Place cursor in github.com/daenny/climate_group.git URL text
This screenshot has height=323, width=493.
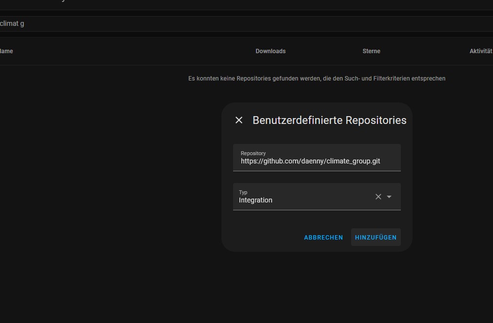pos(310,161)
